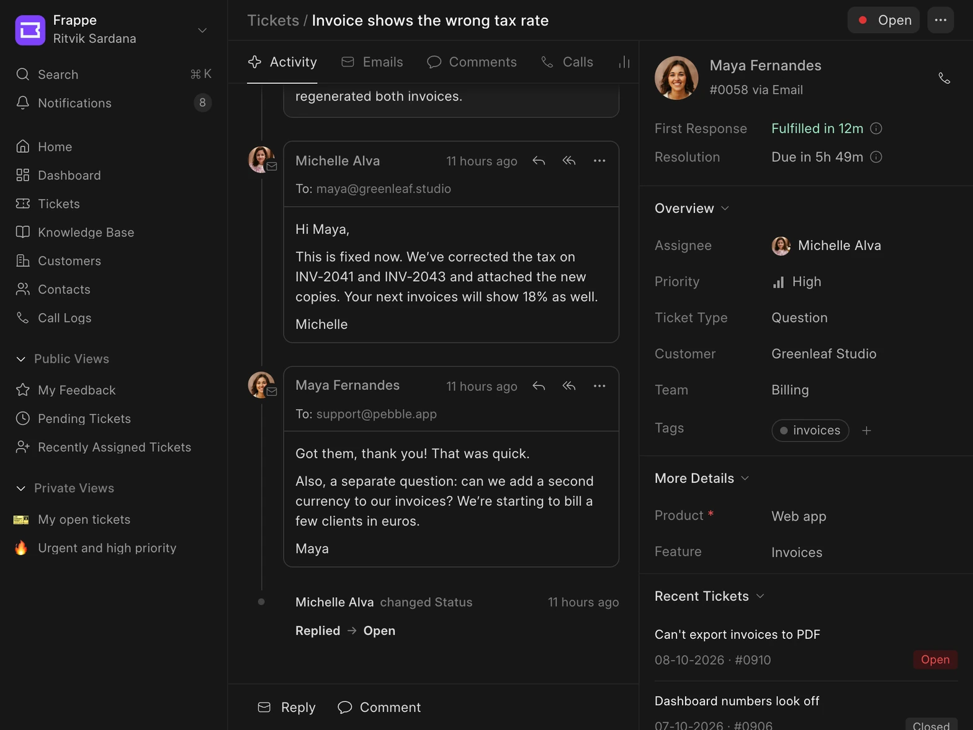
Task: Switch to the Calls tab
Action: click(567, 62)
